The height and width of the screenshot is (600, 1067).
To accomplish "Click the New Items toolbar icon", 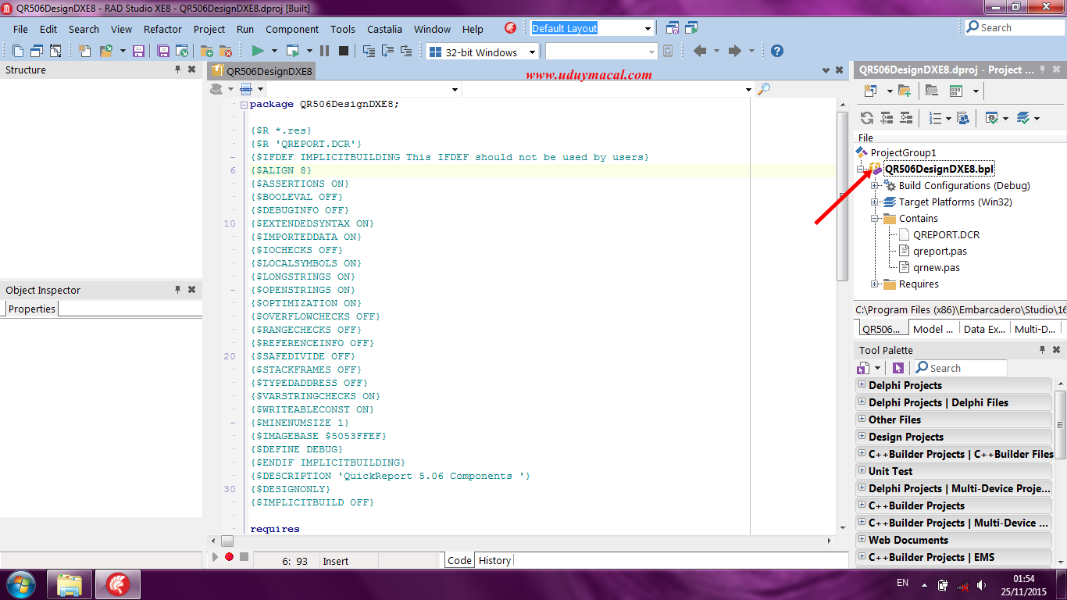I will pyautogui.click(x=84, y=51).
